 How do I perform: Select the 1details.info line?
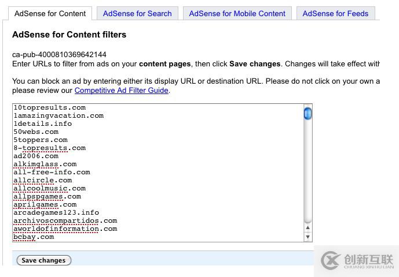(43, 124)
